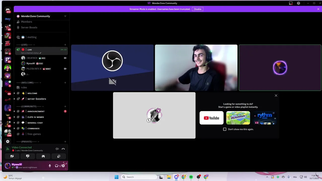
Task: Click the Windows taskbar Search box
Action: point(139,177)
